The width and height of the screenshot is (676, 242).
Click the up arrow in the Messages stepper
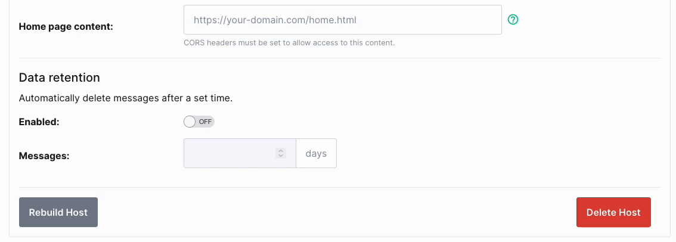(281, 151)
